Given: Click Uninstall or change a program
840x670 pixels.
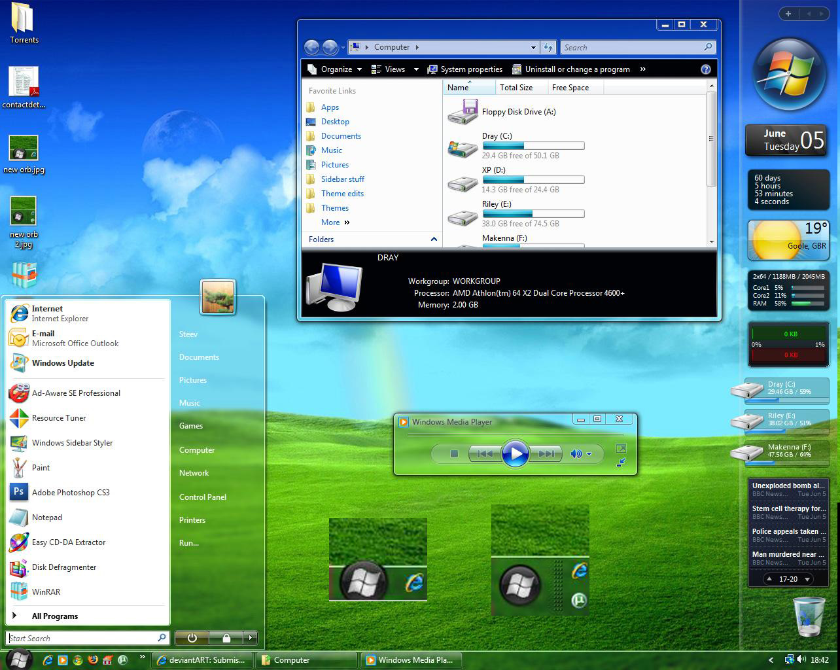Looking at the screenshot, I should [x=570, y=69].
